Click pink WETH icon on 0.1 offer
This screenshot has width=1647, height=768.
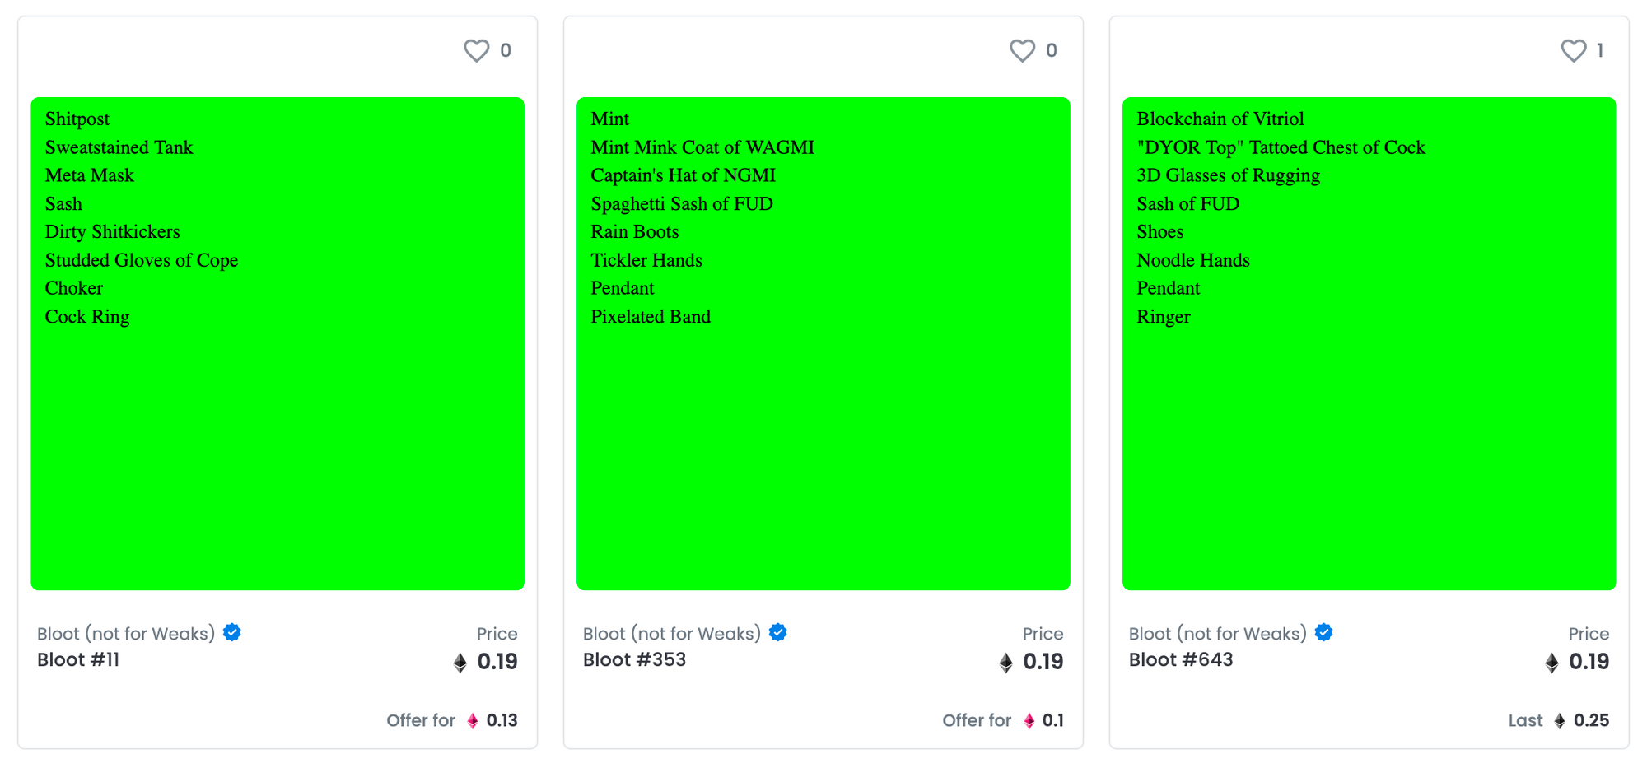[x=1029, y=721]
